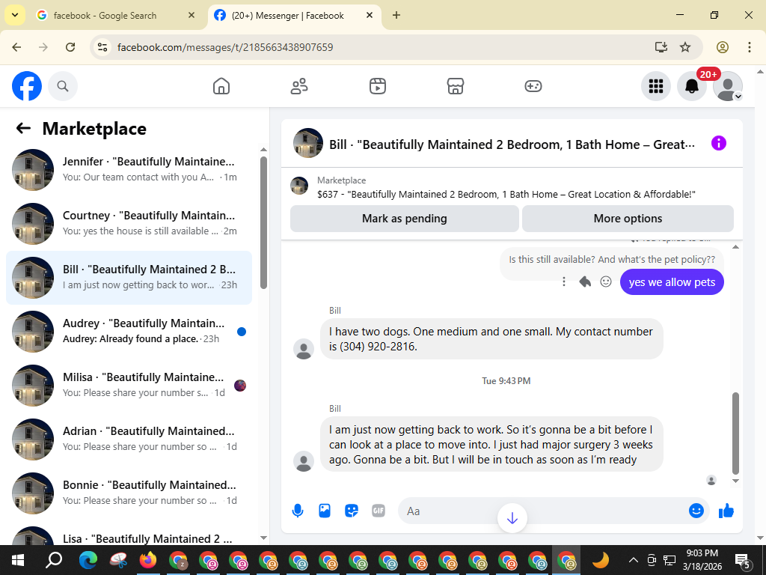766x575 pixels.
Task: Launch Firefox from the taskbar
Action: (x=148, y=560)
